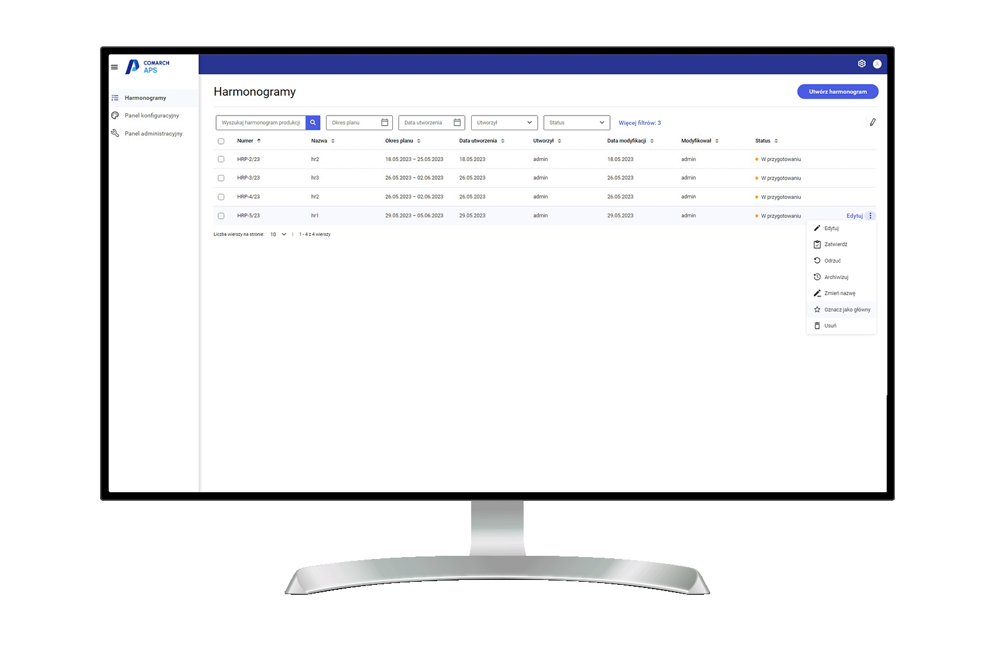
Task: Open the user profile avatar
Action: tap(877, 64)
